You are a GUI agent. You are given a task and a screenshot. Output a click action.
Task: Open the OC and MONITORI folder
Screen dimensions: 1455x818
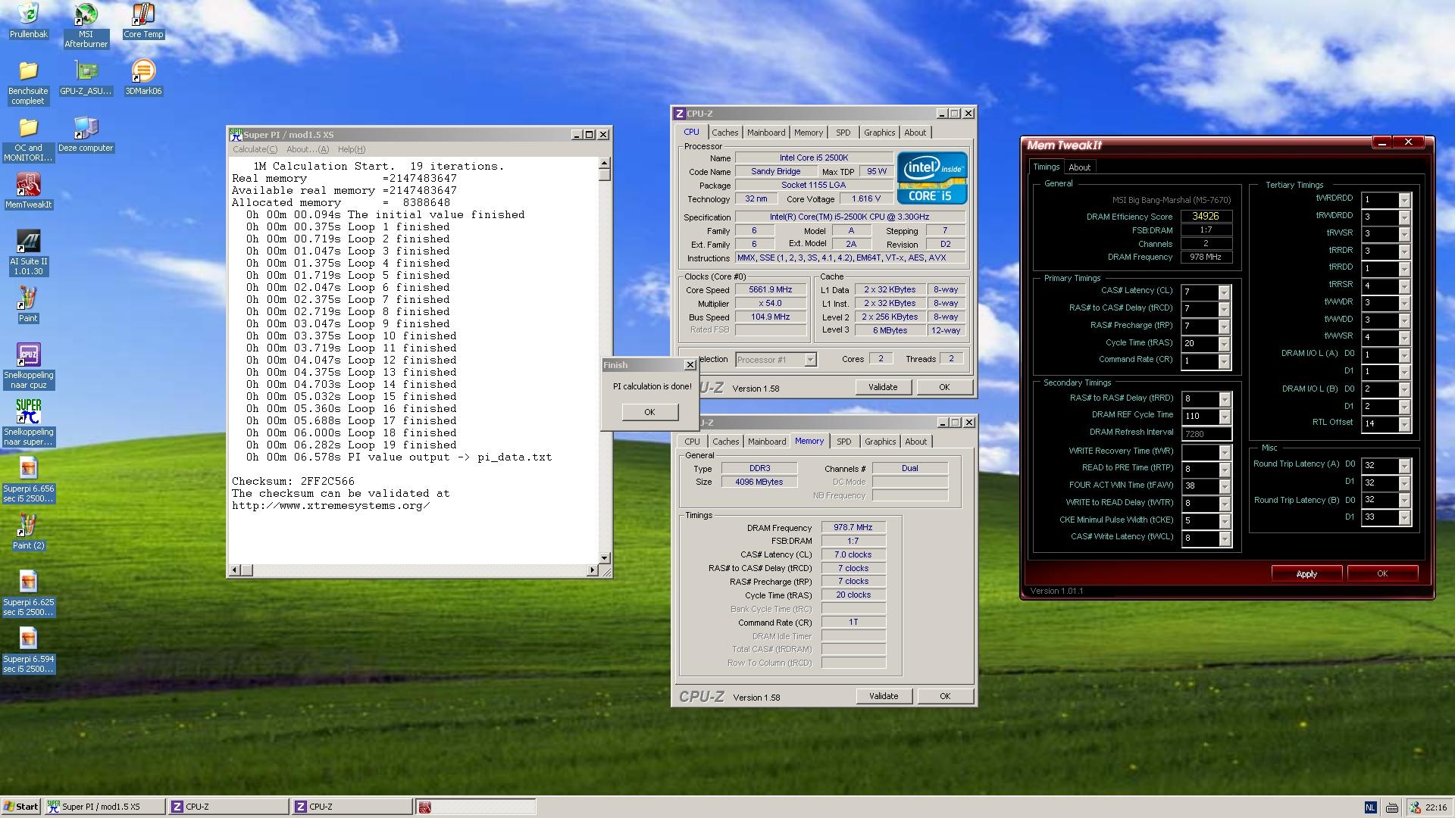[x=28, y=139]
